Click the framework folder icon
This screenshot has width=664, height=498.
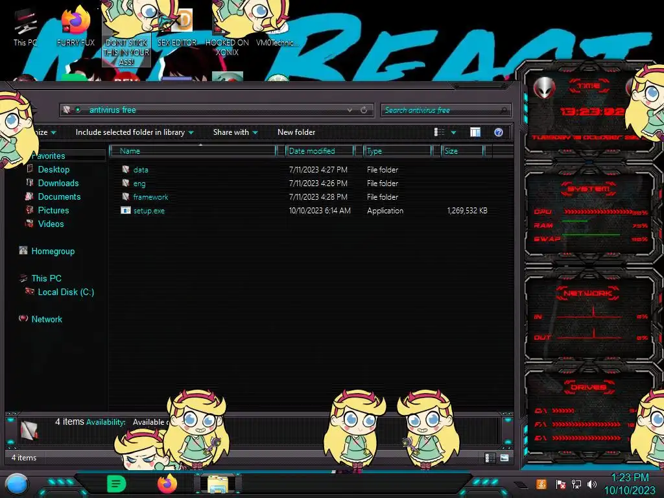click(126, 196)
